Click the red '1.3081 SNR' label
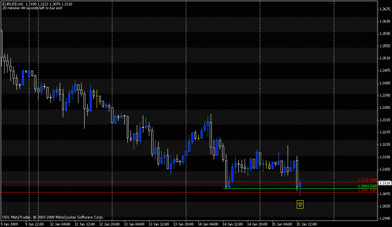 point(367,190)
